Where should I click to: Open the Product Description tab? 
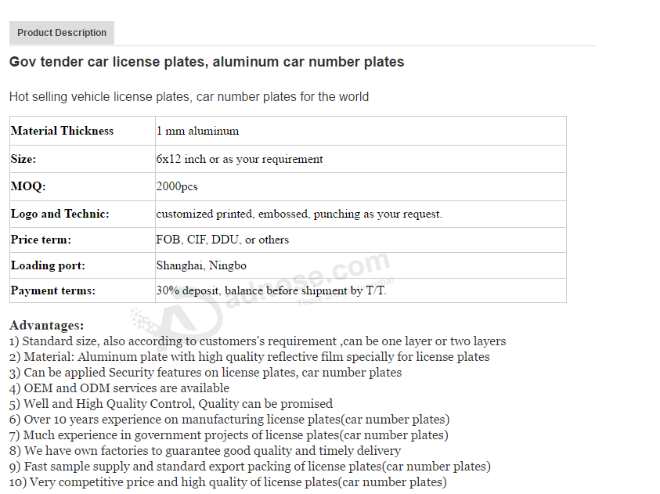61,33
